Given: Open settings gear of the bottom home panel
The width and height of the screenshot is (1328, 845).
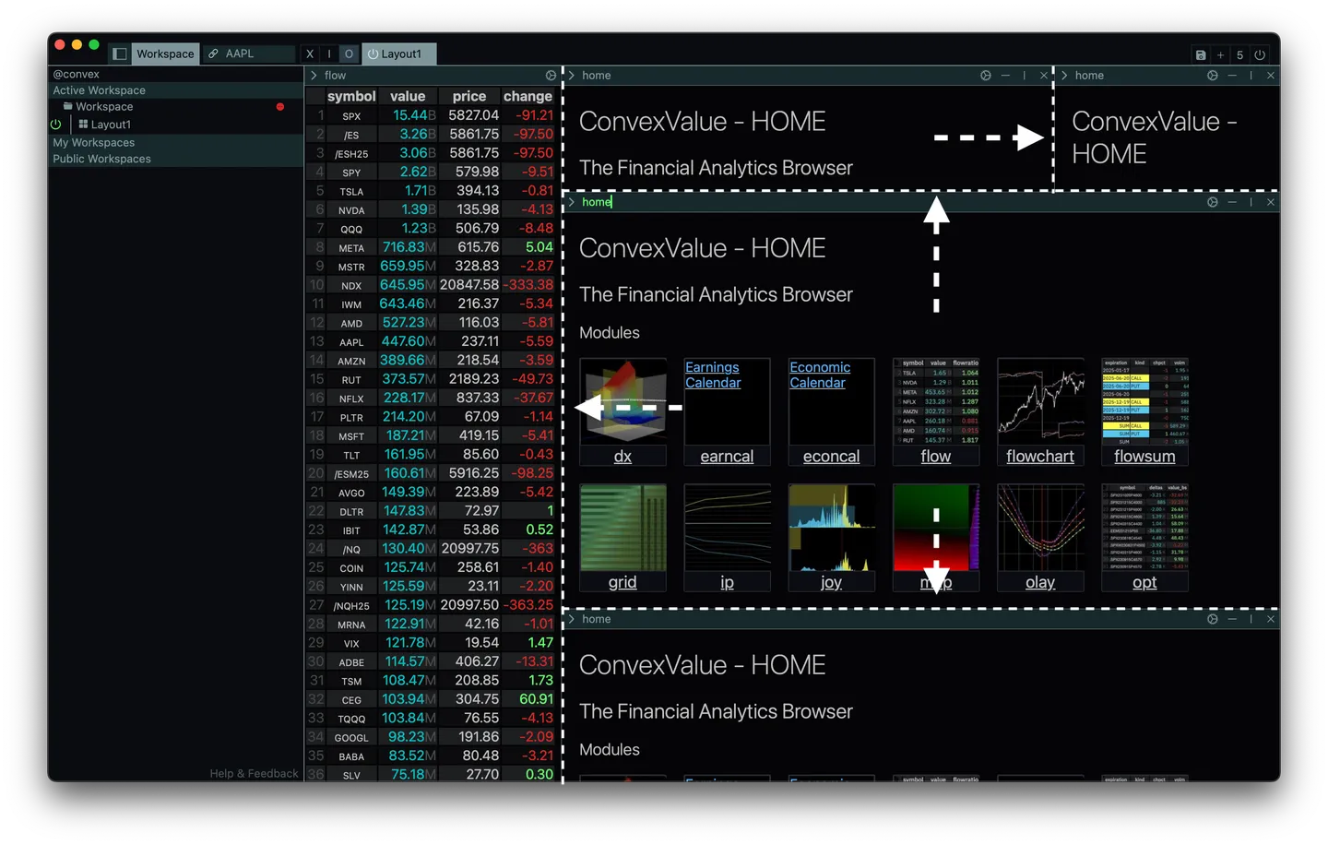Looking at the screenshot, I should (1213, 619).
